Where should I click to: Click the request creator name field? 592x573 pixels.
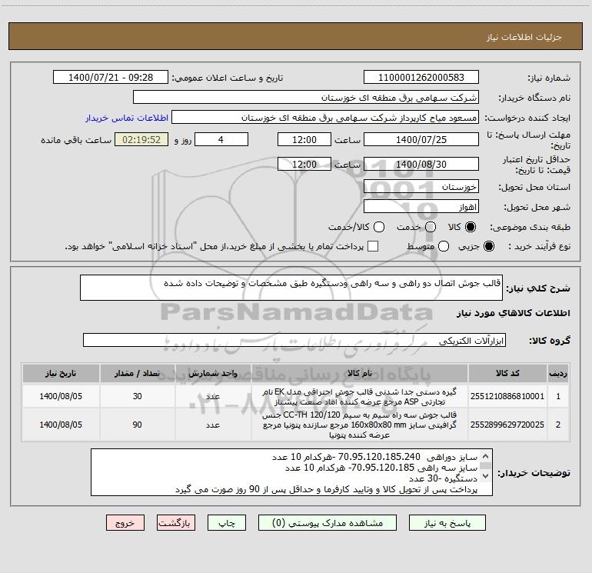(325, 118)
